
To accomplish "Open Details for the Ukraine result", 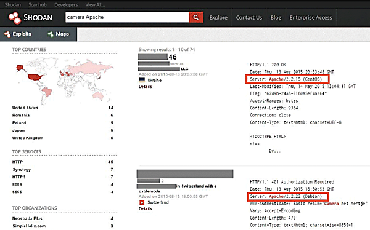I will [146, 87].
